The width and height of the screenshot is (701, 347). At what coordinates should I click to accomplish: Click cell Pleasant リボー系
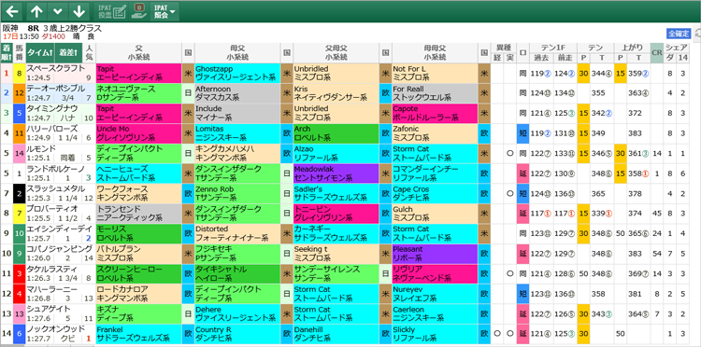[x=435, y=254]
